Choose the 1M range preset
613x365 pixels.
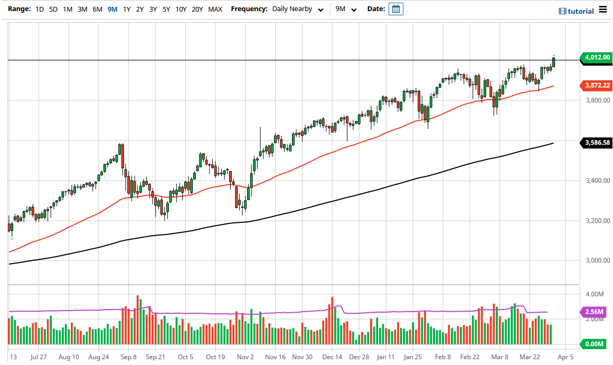[x=67, y=9]
